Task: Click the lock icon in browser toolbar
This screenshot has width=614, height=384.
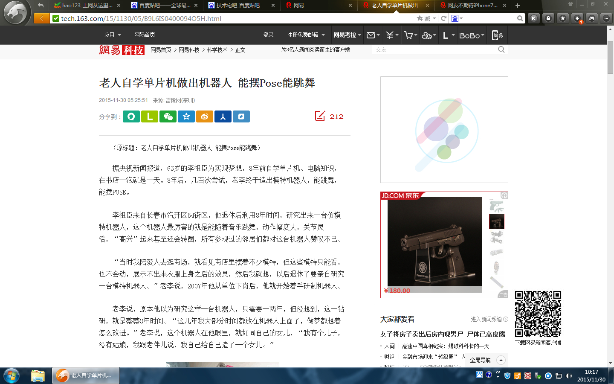Action: pyautogui.click(x=548, y=18)
